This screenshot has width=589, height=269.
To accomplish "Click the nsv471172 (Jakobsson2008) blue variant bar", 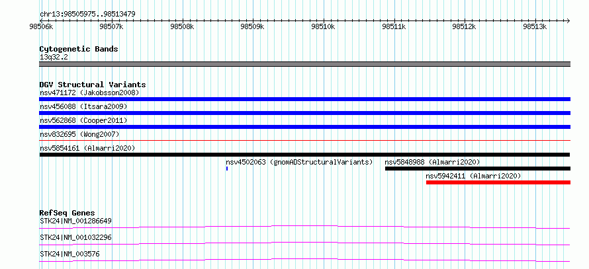I will (304, 99).
